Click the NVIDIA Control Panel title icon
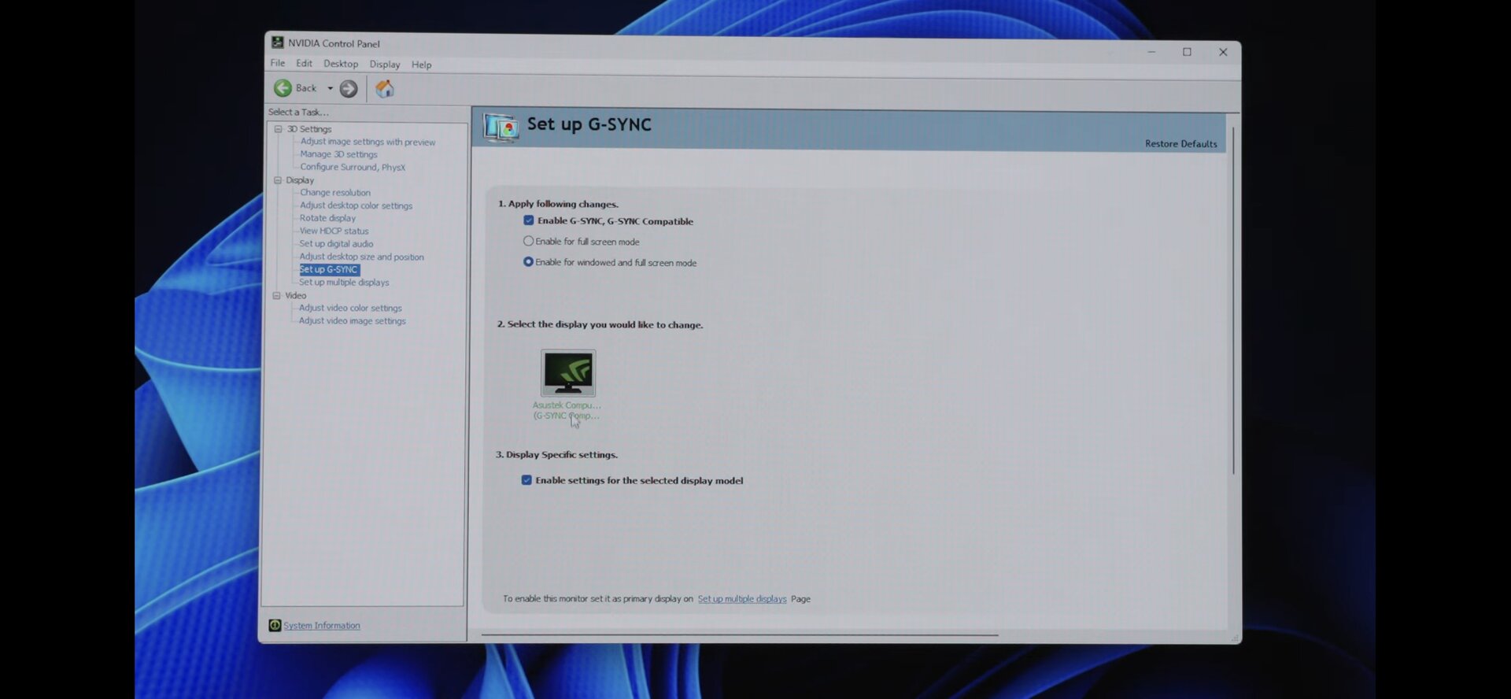This screenshot has width=1511, height=699. [x=277, y=43]
